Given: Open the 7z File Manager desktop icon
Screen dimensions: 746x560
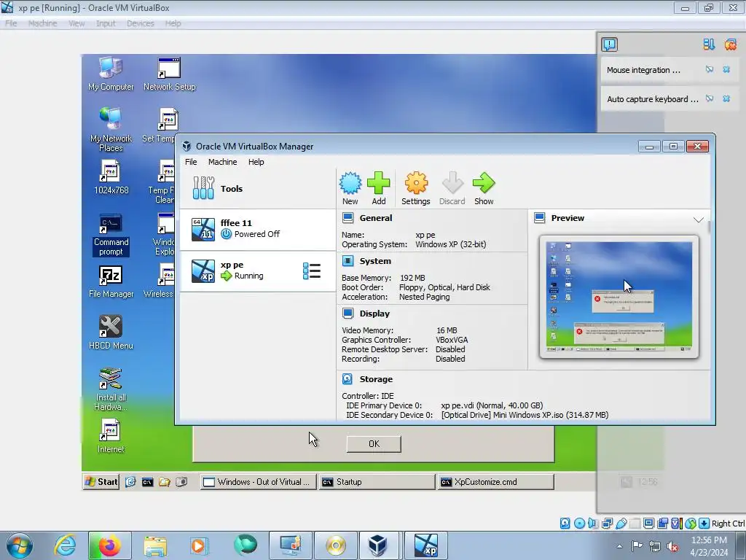Looking at the screenshot, I should point(111,282).
